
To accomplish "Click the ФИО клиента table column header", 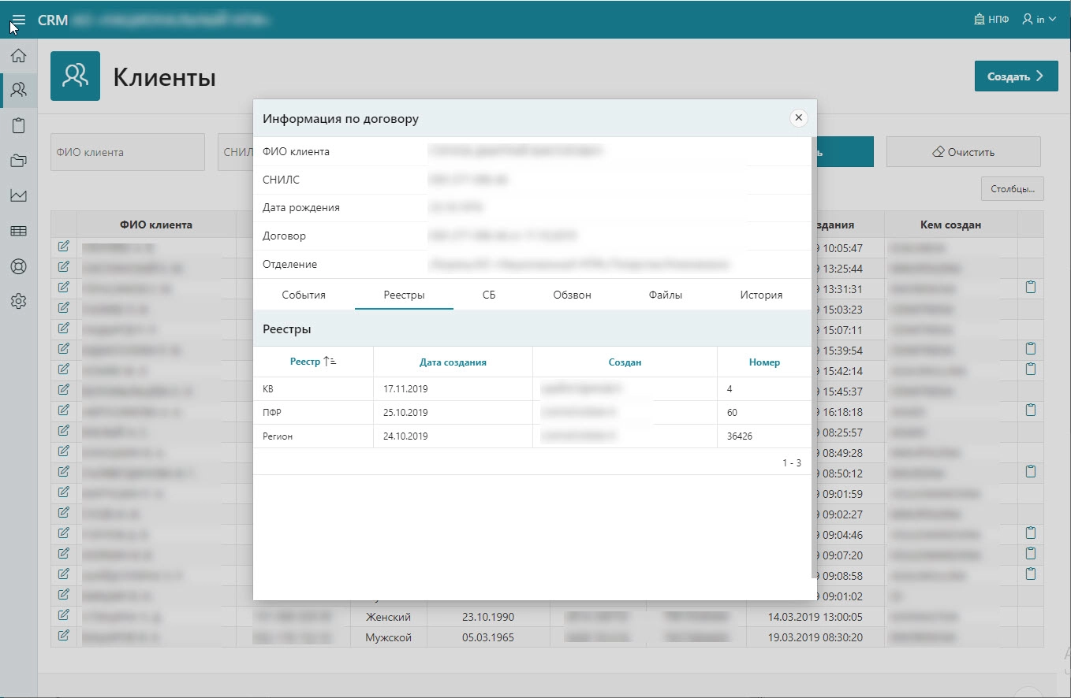I will 156,225.
